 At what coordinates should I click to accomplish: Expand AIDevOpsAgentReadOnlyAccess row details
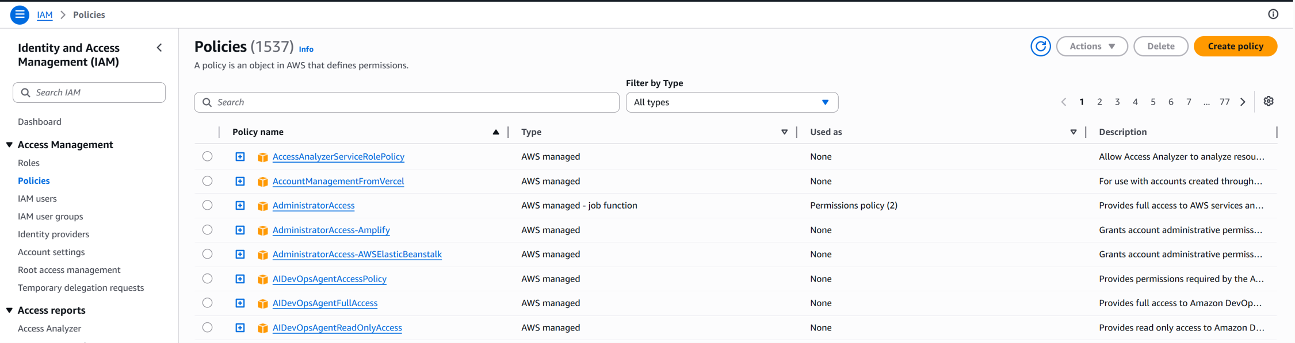click(x=240, y=328)
